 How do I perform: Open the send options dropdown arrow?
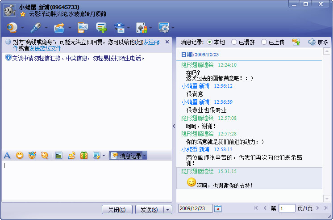[x=167, y=210]
